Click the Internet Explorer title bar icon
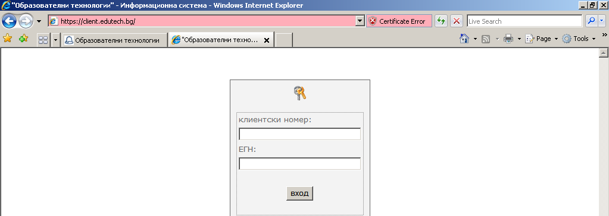The image size is (609, 216). coord(6,5)
